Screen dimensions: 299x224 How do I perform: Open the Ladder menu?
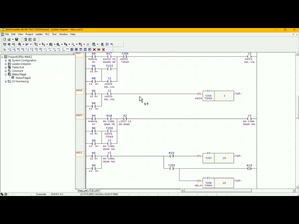tap(39, 34)
